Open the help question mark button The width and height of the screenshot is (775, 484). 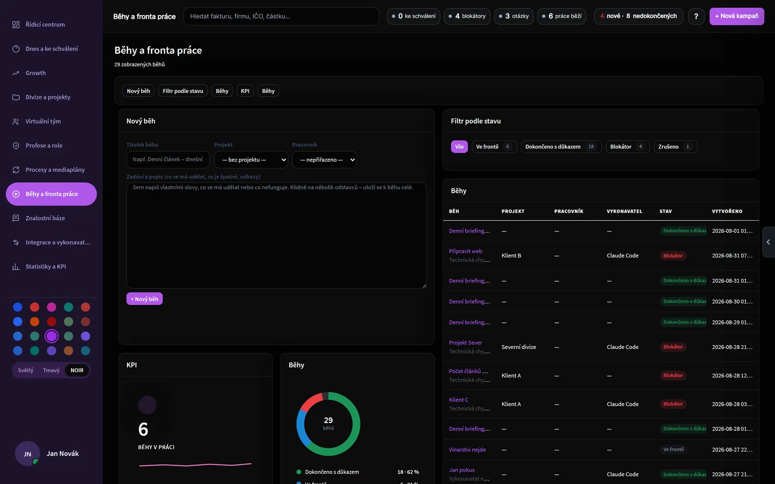(696, 16)
